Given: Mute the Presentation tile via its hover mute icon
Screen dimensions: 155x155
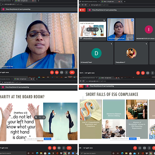Looking at the screenshot, I should (92, 29).
